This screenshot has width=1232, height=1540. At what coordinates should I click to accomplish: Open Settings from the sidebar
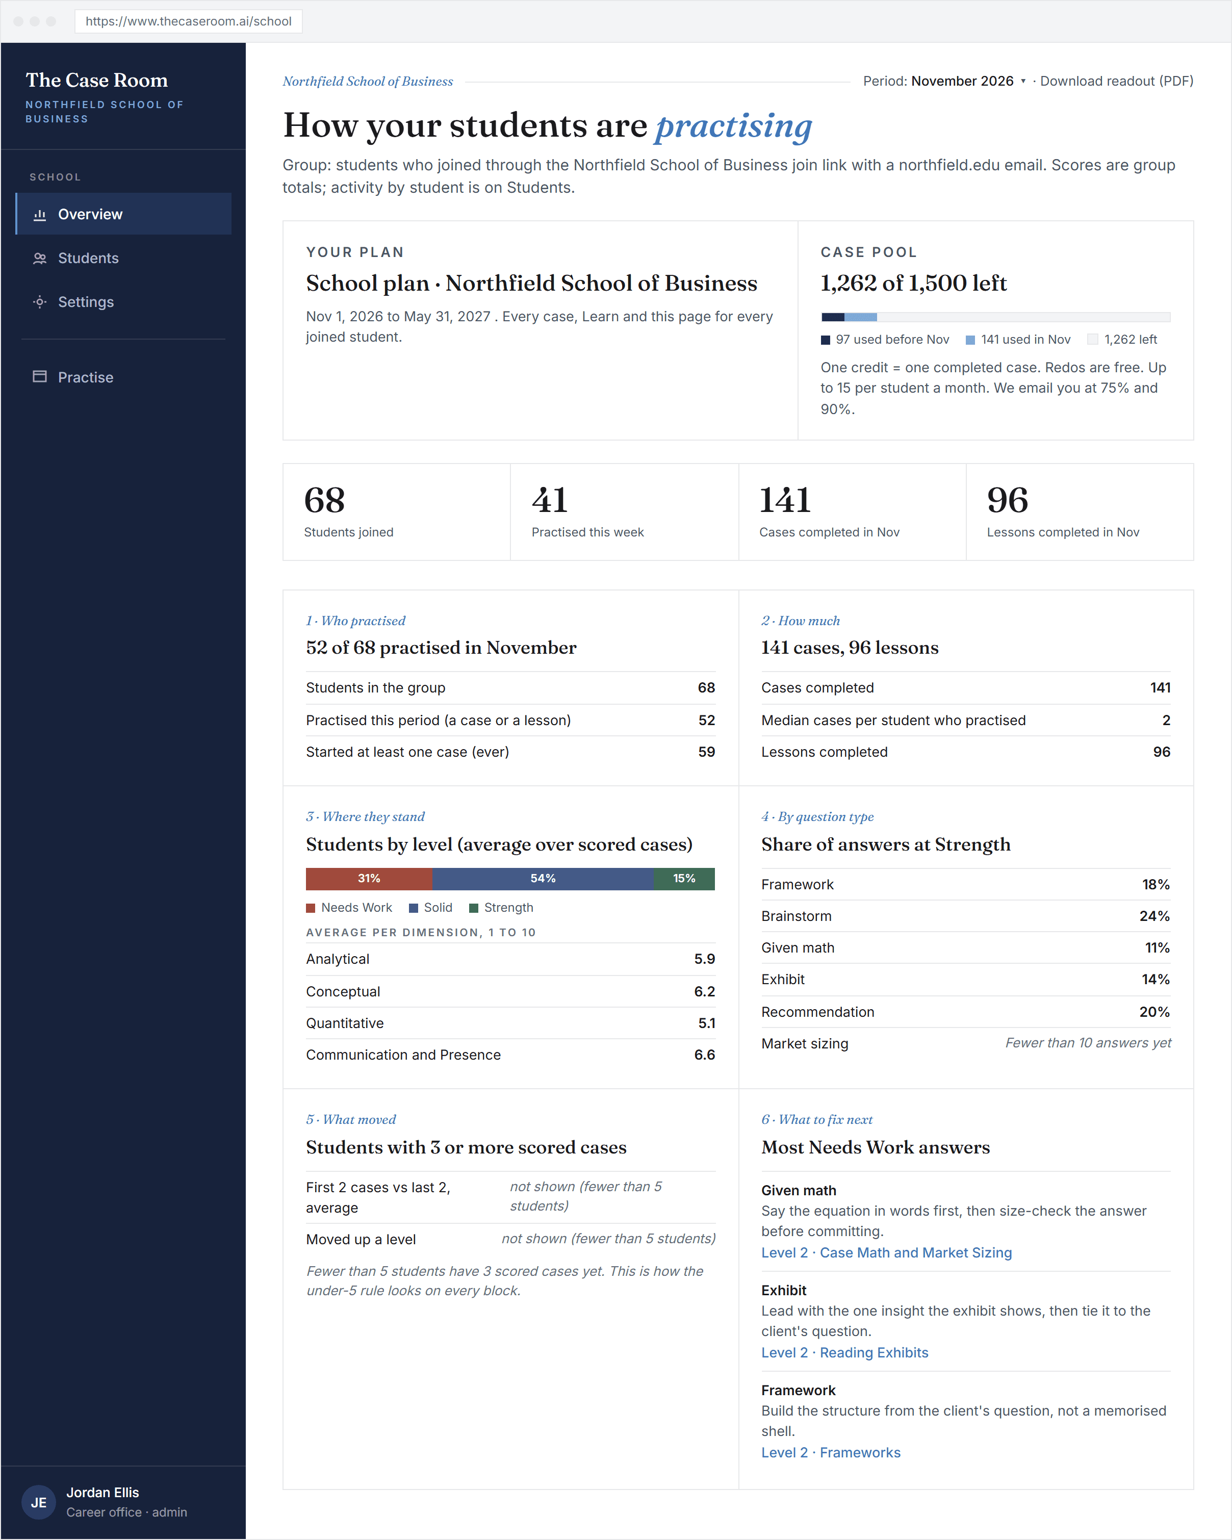123,301
